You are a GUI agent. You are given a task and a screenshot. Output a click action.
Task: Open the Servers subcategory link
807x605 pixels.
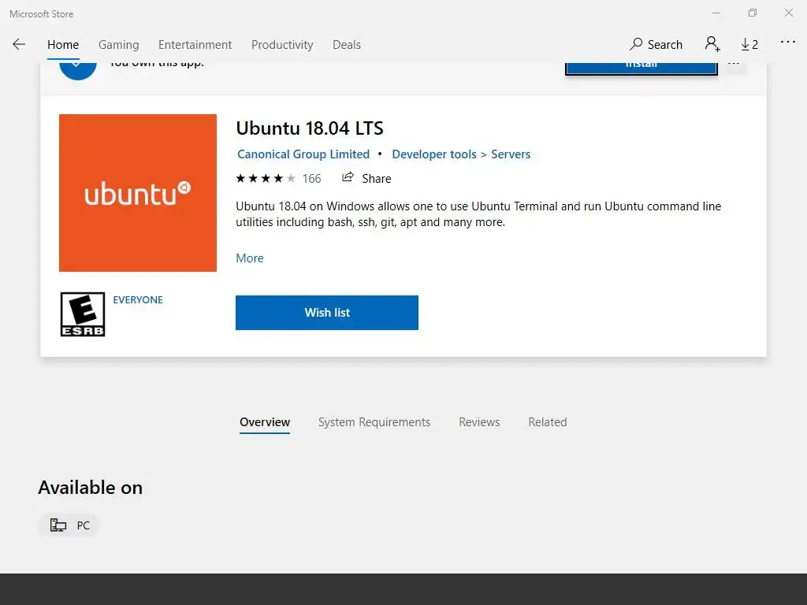point(511,154)
